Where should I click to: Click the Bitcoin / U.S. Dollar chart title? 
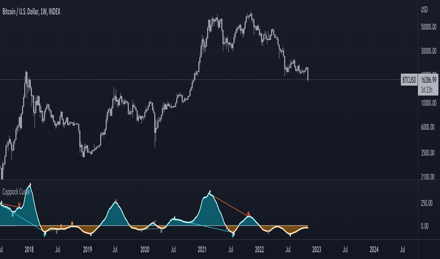31,12
